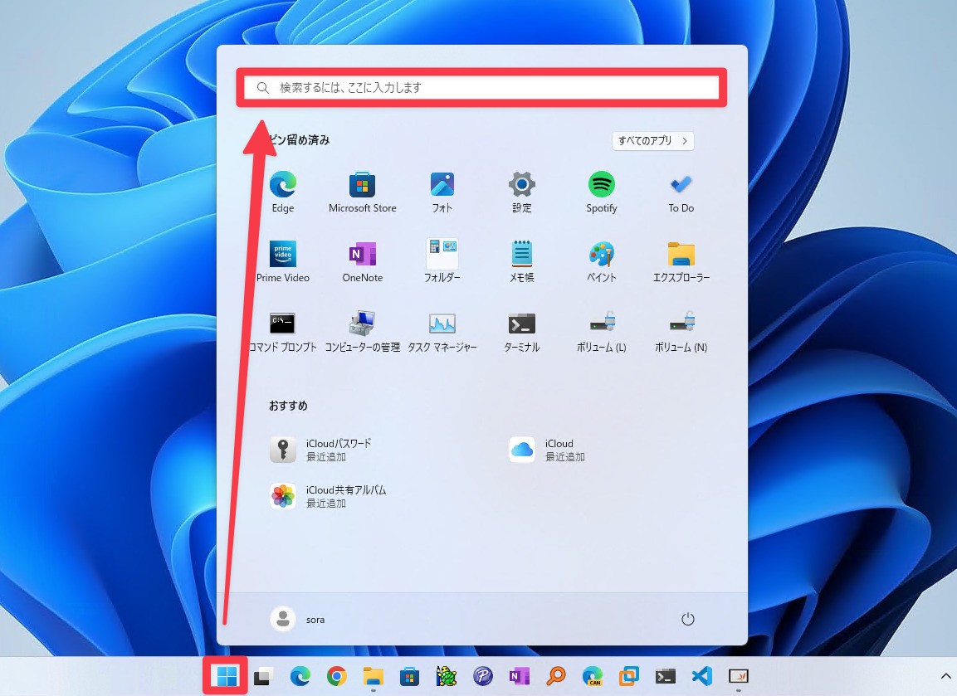Open 設定 (Settings) gear icon
957x696 pixels.
pos(522,192)
